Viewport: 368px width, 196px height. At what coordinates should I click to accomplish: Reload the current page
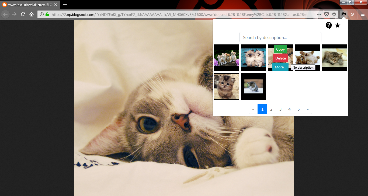tap(23, 14)
